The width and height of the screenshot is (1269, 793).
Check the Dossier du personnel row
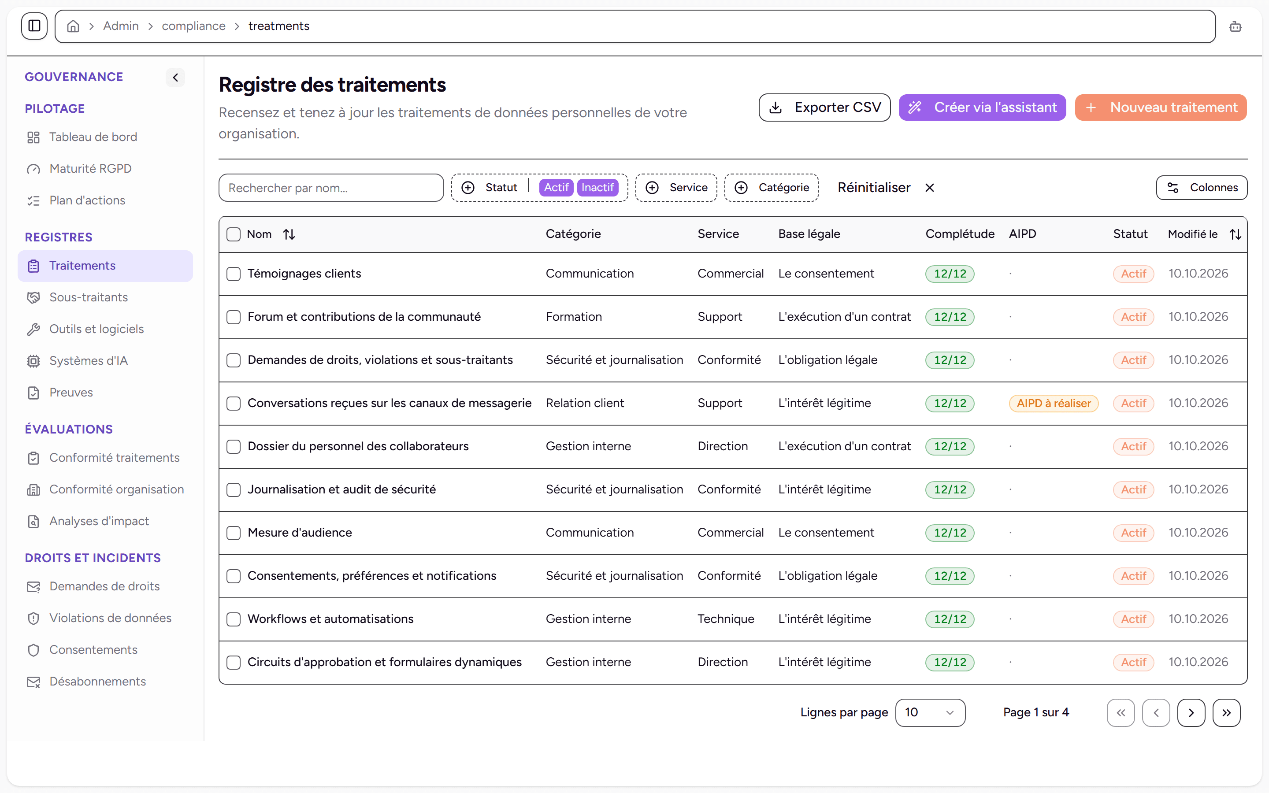click(x=234, y=446)
